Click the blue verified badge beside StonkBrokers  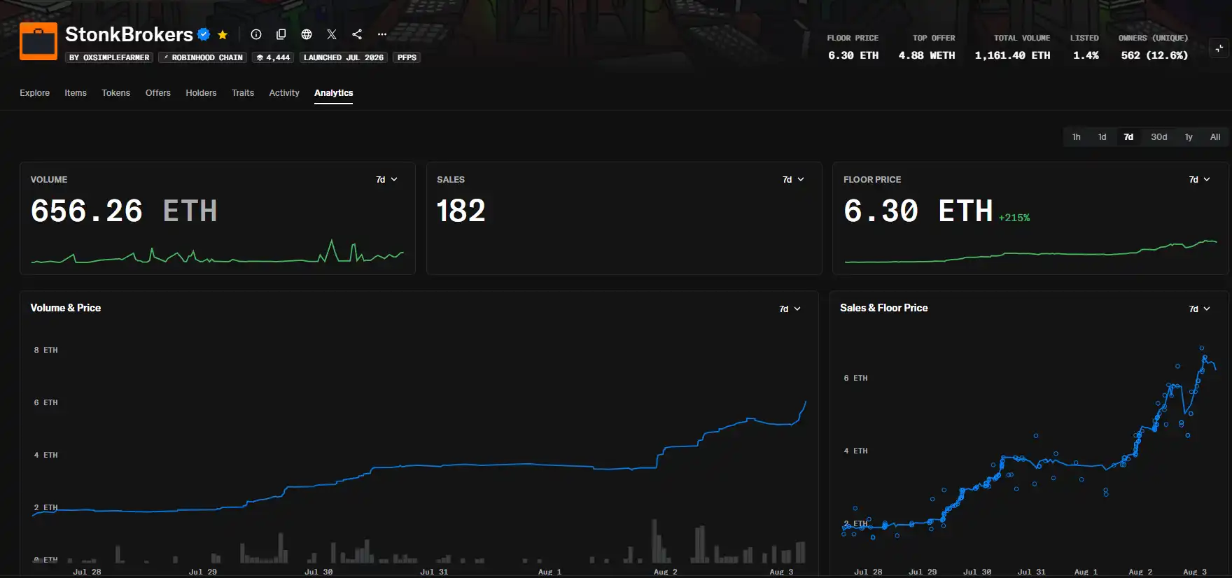click(204, 34)
